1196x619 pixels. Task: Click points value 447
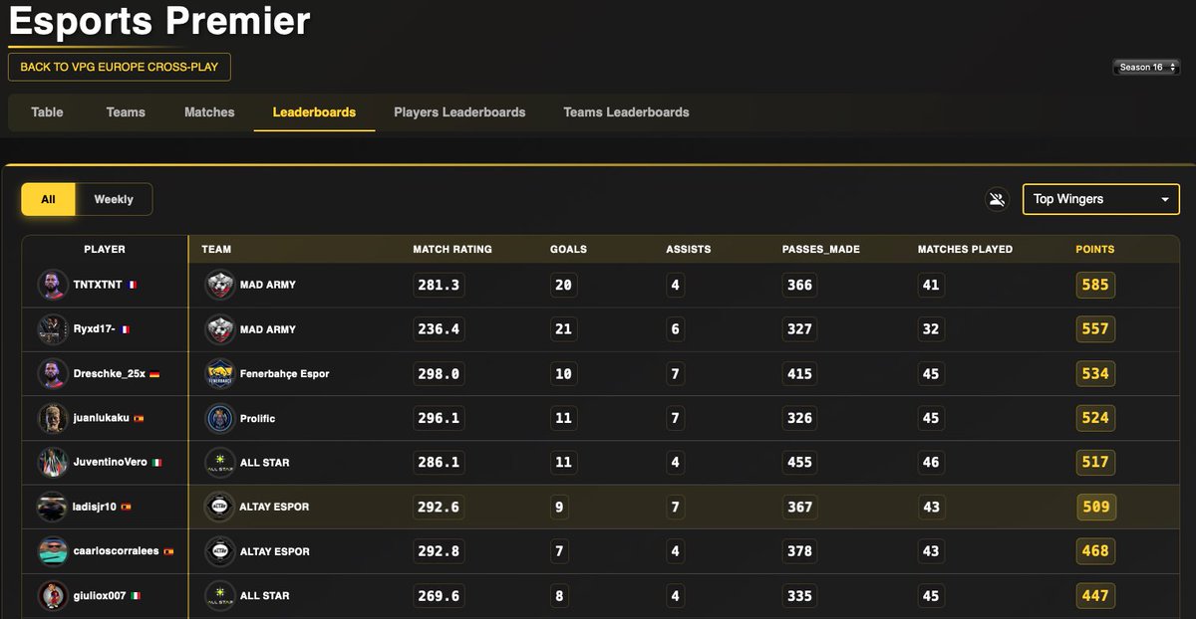click(x=1095, y=596)
